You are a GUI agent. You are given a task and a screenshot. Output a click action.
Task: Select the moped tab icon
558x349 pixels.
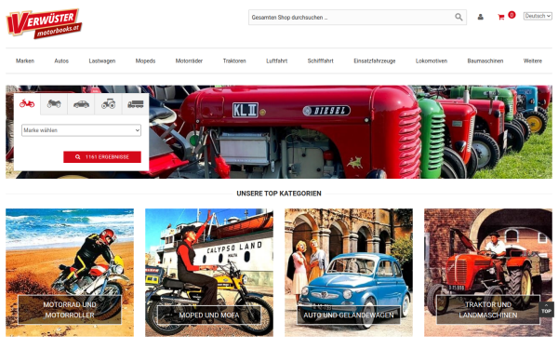tap(27, 104)
